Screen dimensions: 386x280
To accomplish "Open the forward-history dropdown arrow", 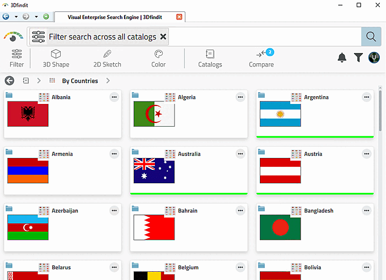I will 36,17.
